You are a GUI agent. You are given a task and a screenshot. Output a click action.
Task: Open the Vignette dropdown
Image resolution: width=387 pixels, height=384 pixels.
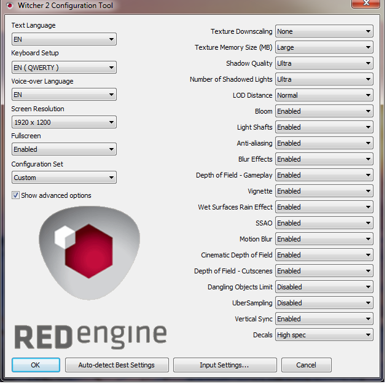coord(324,191)
